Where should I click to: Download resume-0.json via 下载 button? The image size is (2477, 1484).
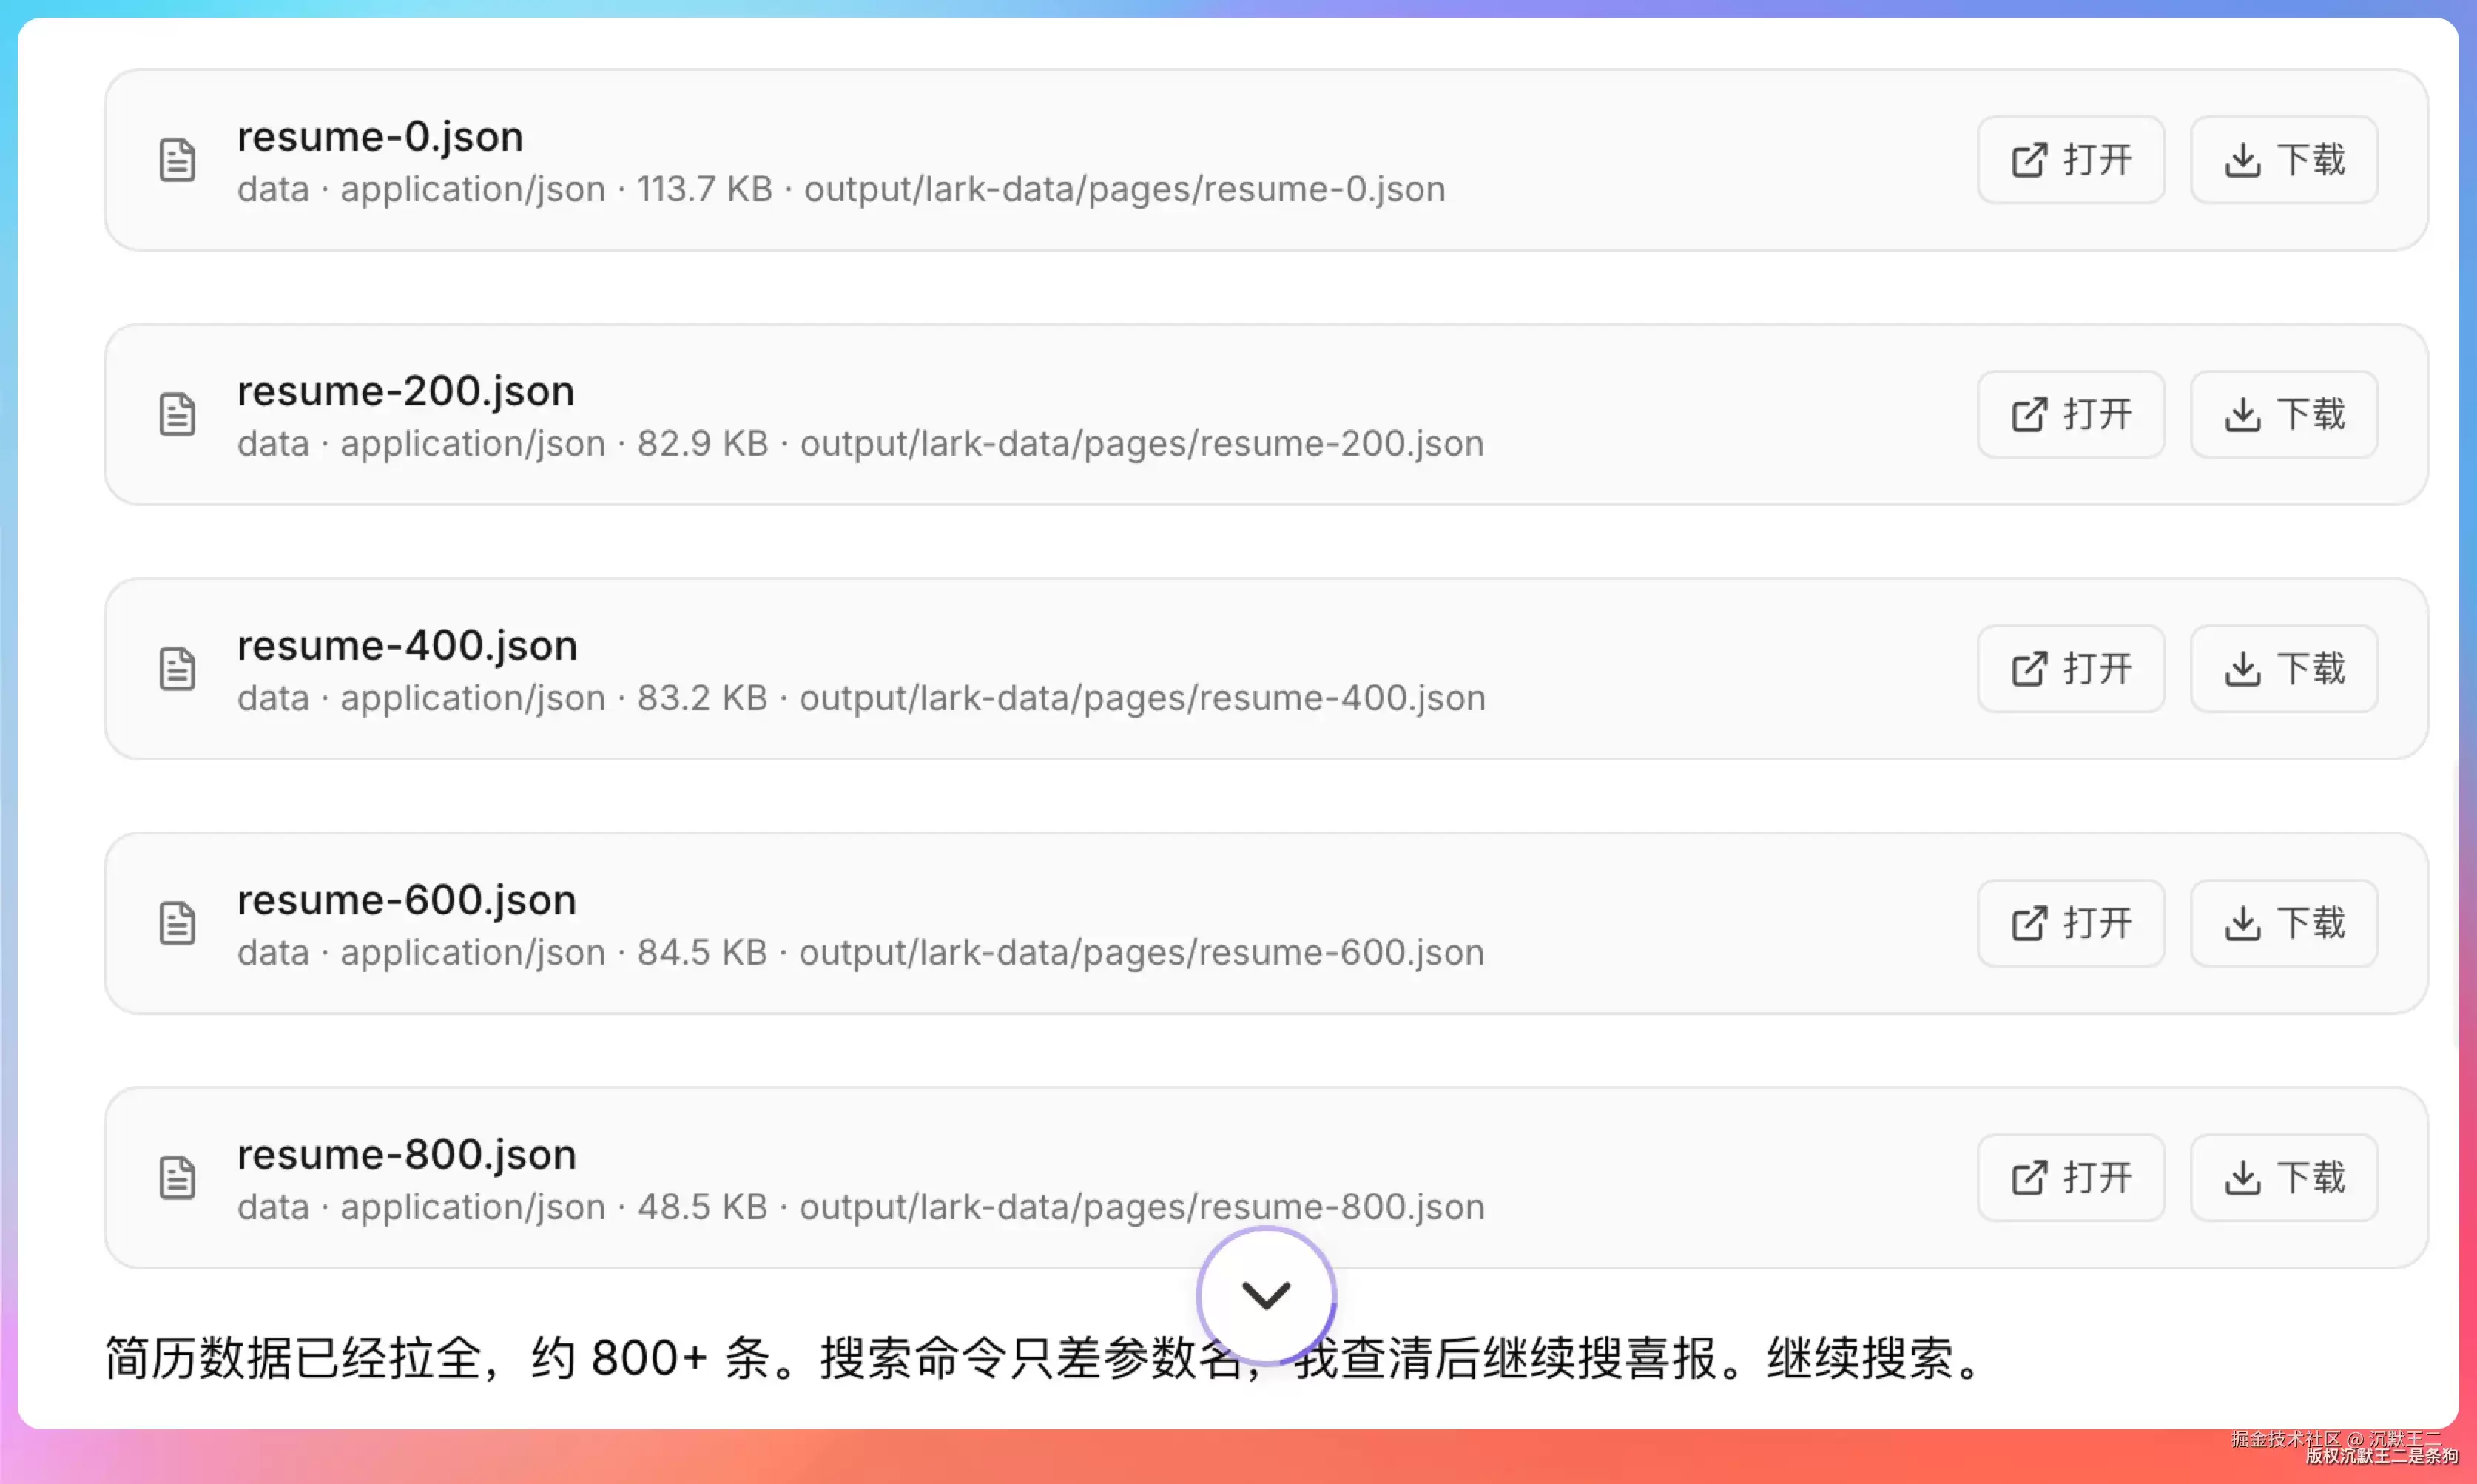[x=2283, y=160]
